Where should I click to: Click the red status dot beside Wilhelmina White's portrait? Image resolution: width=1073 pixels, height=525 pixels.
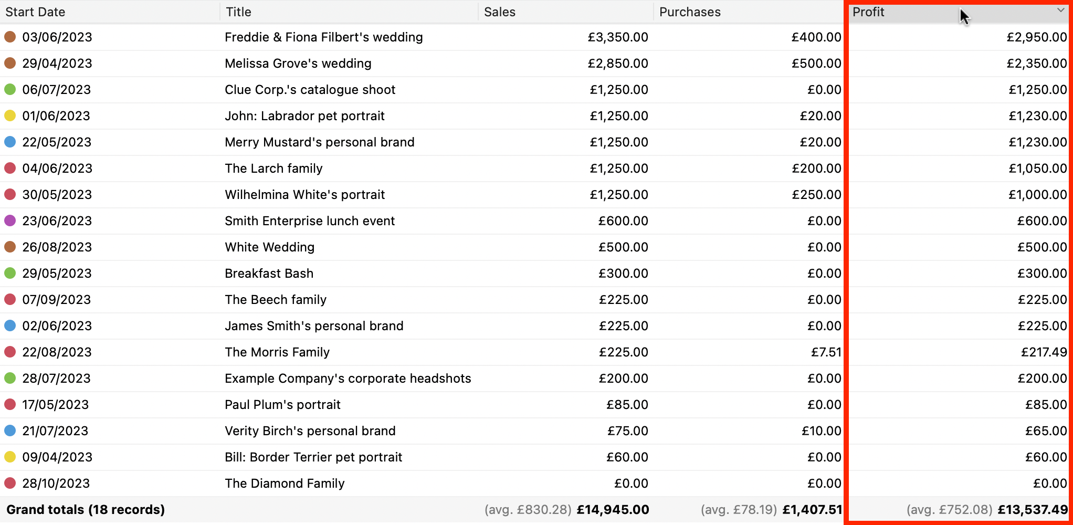10,194
